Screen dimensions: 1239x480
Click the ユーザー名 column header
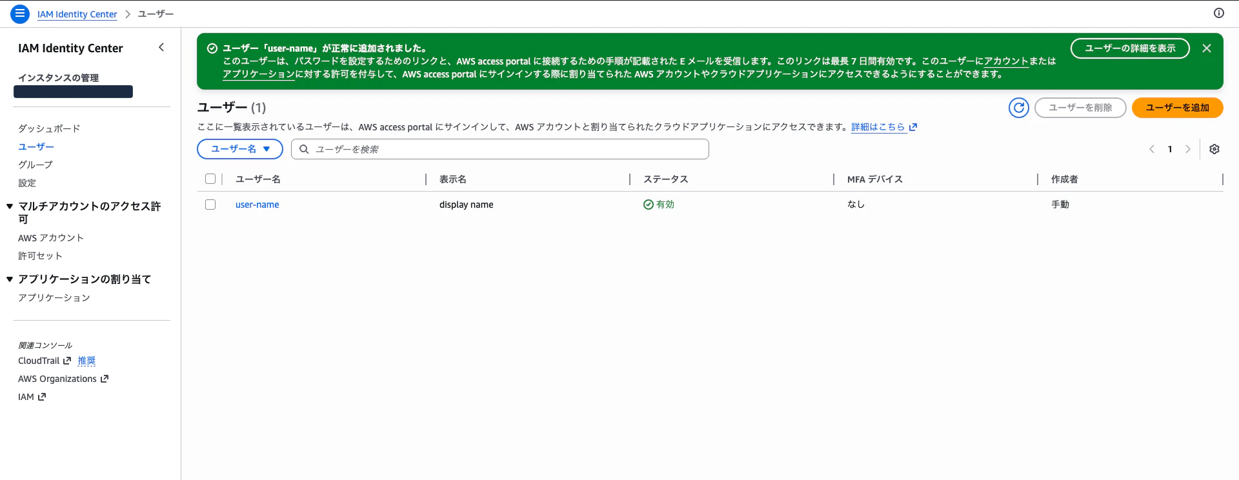258,179
